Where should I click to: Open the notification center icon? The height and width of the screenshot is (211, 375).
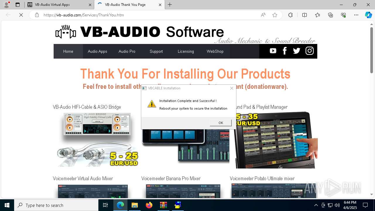click(365, 205)
